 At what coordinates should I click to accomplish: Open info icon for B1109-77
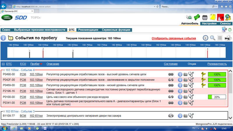coord(180,116)
